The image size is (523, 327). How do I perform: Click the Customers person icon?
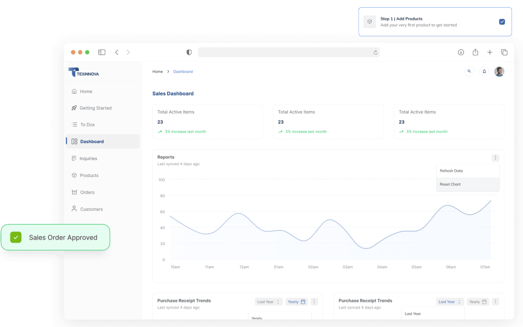tap(74, 209)
